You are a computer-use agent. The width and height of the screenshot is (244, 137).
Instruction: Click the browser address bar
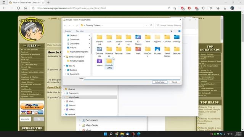tap(100, 8)
